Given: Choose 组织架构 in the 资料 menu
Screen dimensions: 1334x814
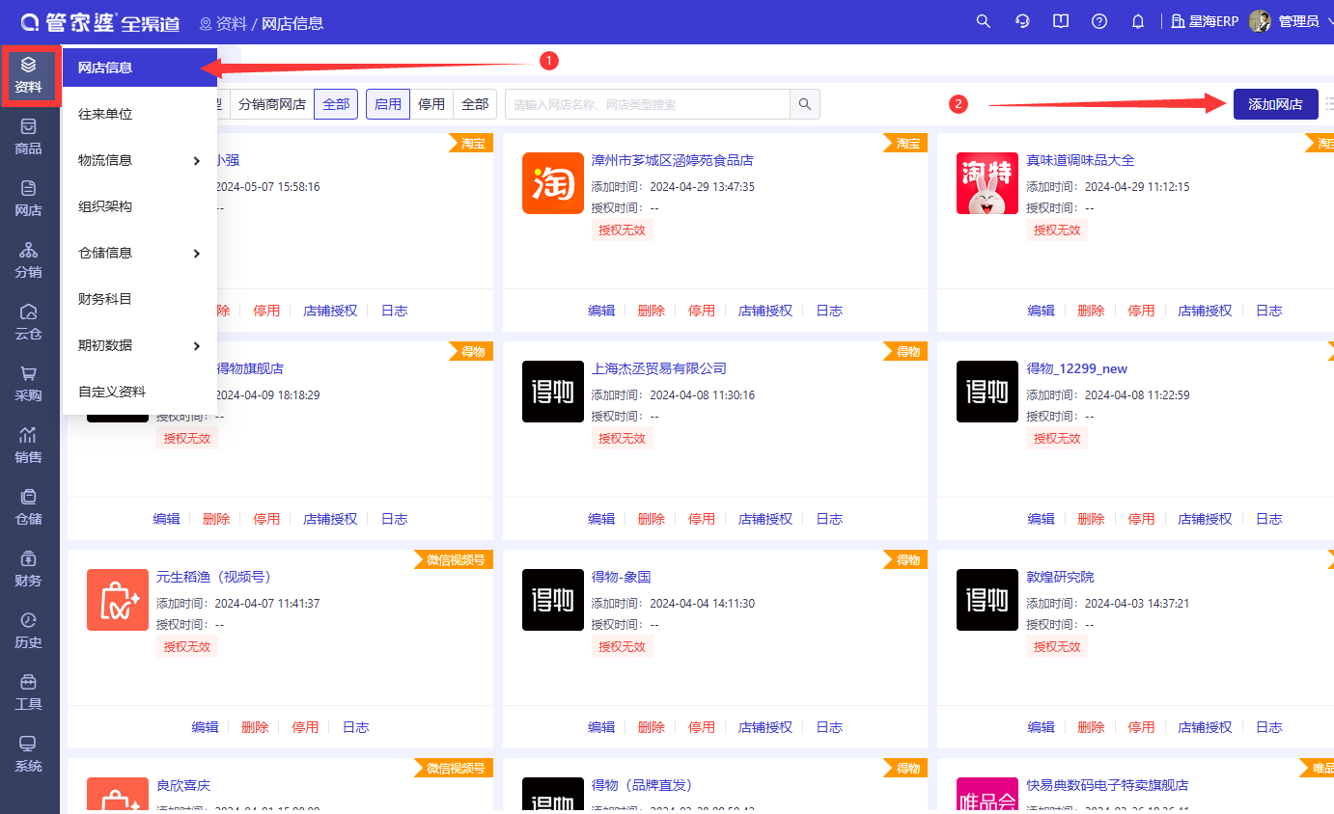Looking at the screenshot, I should coord(140,206).
